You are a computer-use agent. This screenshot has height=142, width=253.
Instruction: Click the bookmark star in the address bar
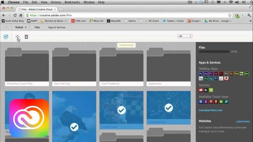point(230,15)
